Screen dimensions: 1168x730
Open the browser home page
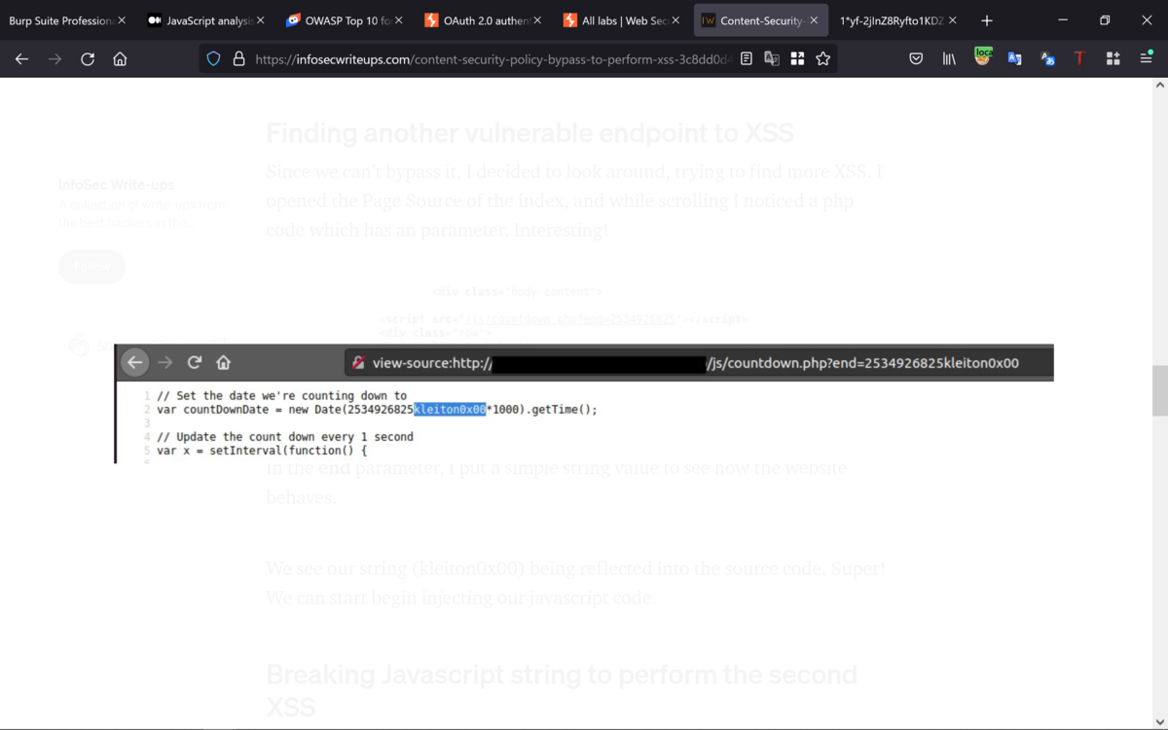point(120,58)
